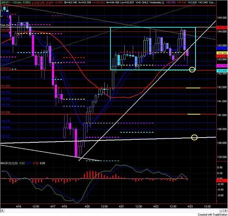This screenshot has width=228, height=216.
Task: Click the 143.500 price axis label
Action: (222, 46)
